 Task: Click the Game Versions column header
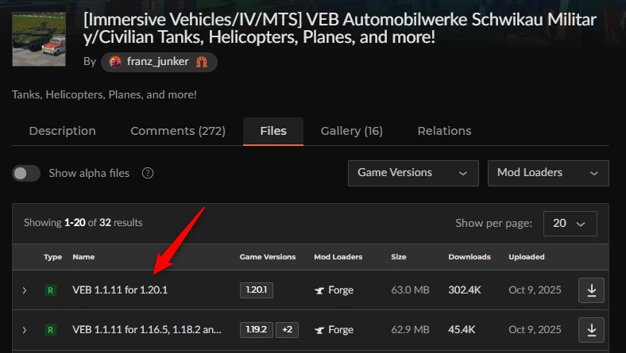(268, 257)
